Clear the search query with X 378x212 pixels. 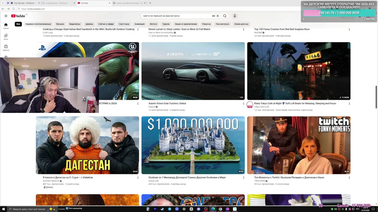(x=218, y=16)
